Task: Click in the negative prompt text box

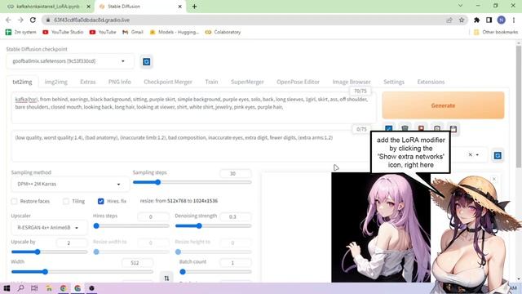Action: coord(192,146)
